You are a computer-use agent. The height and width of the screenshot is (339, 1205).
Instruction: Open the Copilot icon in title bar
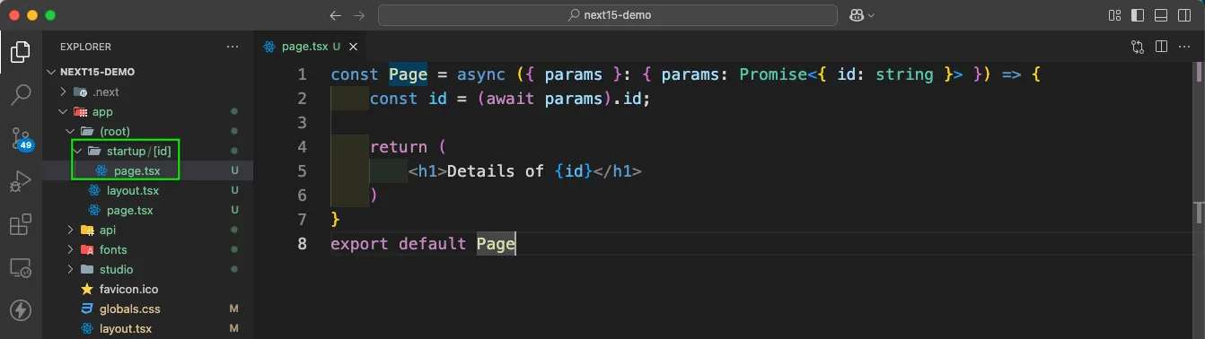click(x=857, y=15)
